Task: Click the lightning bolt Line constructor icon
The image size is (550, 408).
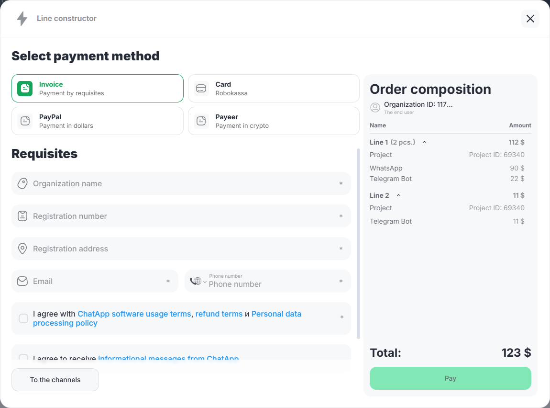Action: click(22, 19)
